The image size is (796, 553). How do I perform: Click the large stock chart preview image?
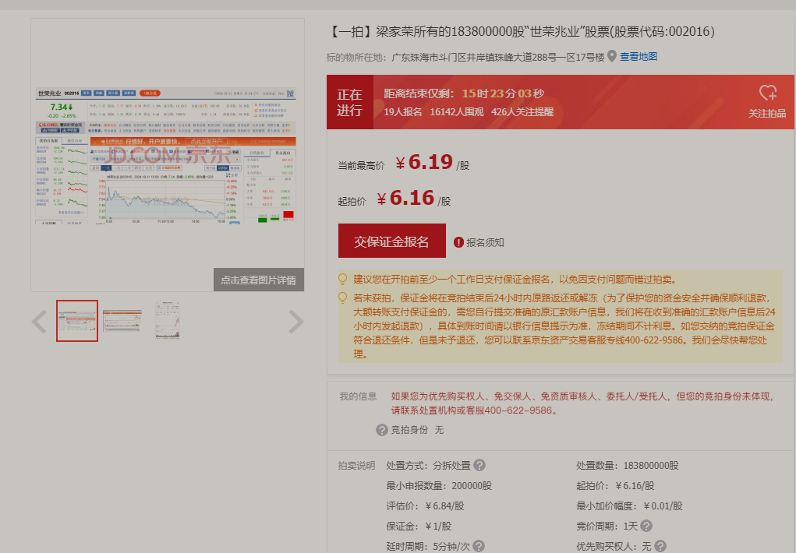pyautogui.click(x=167, y=156)
